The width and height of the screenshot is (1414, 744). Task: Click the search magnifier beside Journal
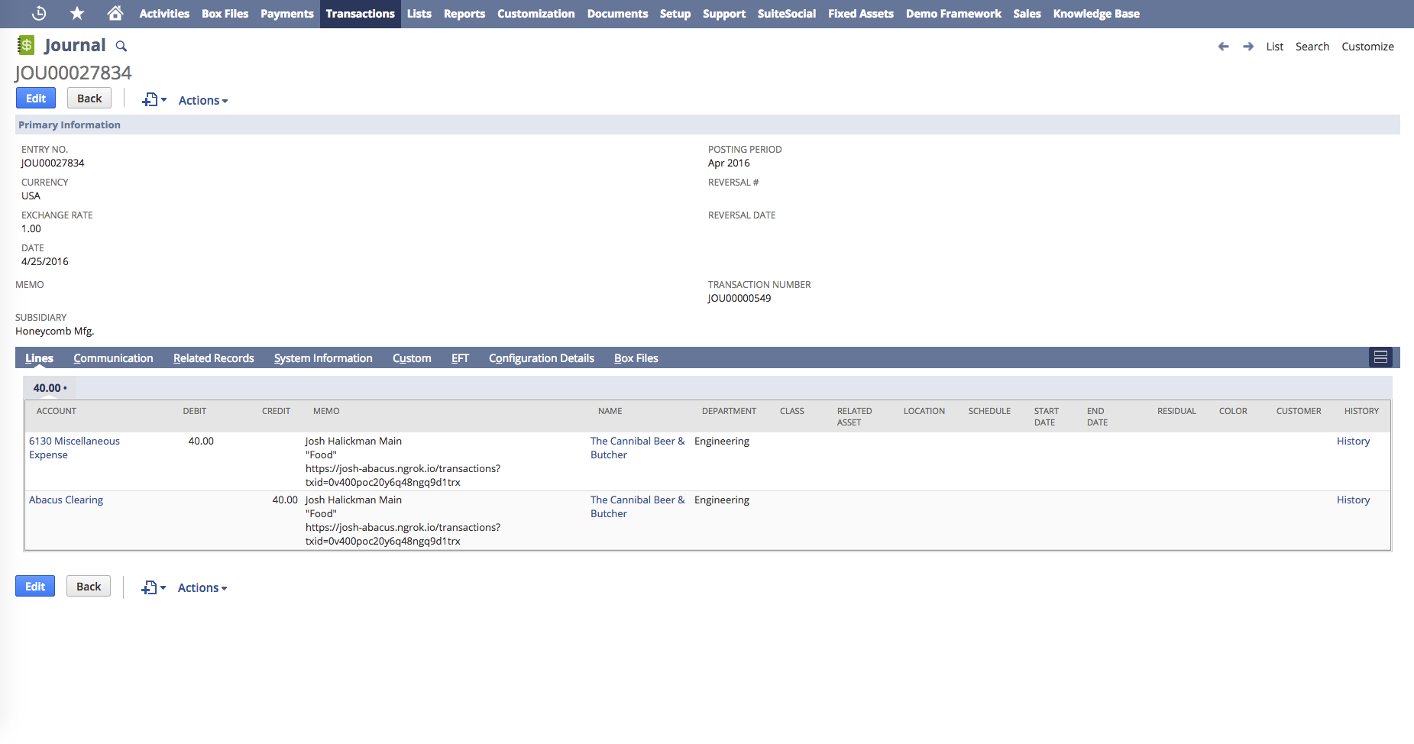coord(121,47)
